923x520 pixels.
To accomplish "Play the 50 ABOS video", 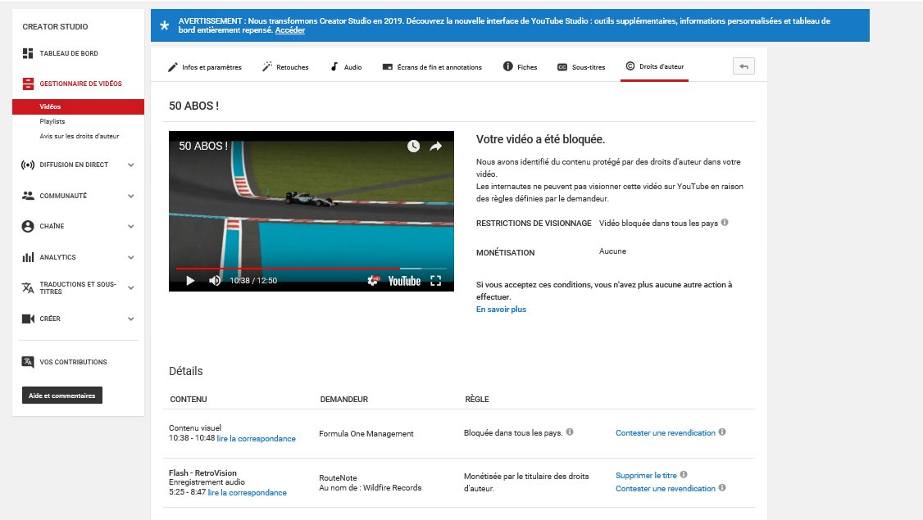I will (x=190, y=281).
